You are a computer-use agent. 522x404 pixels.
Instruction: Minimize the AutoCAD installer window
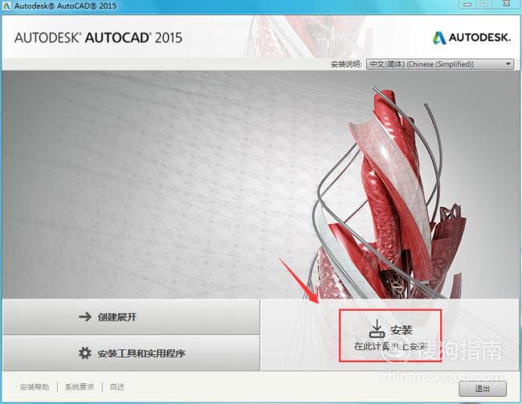click(x=467, y=4)
